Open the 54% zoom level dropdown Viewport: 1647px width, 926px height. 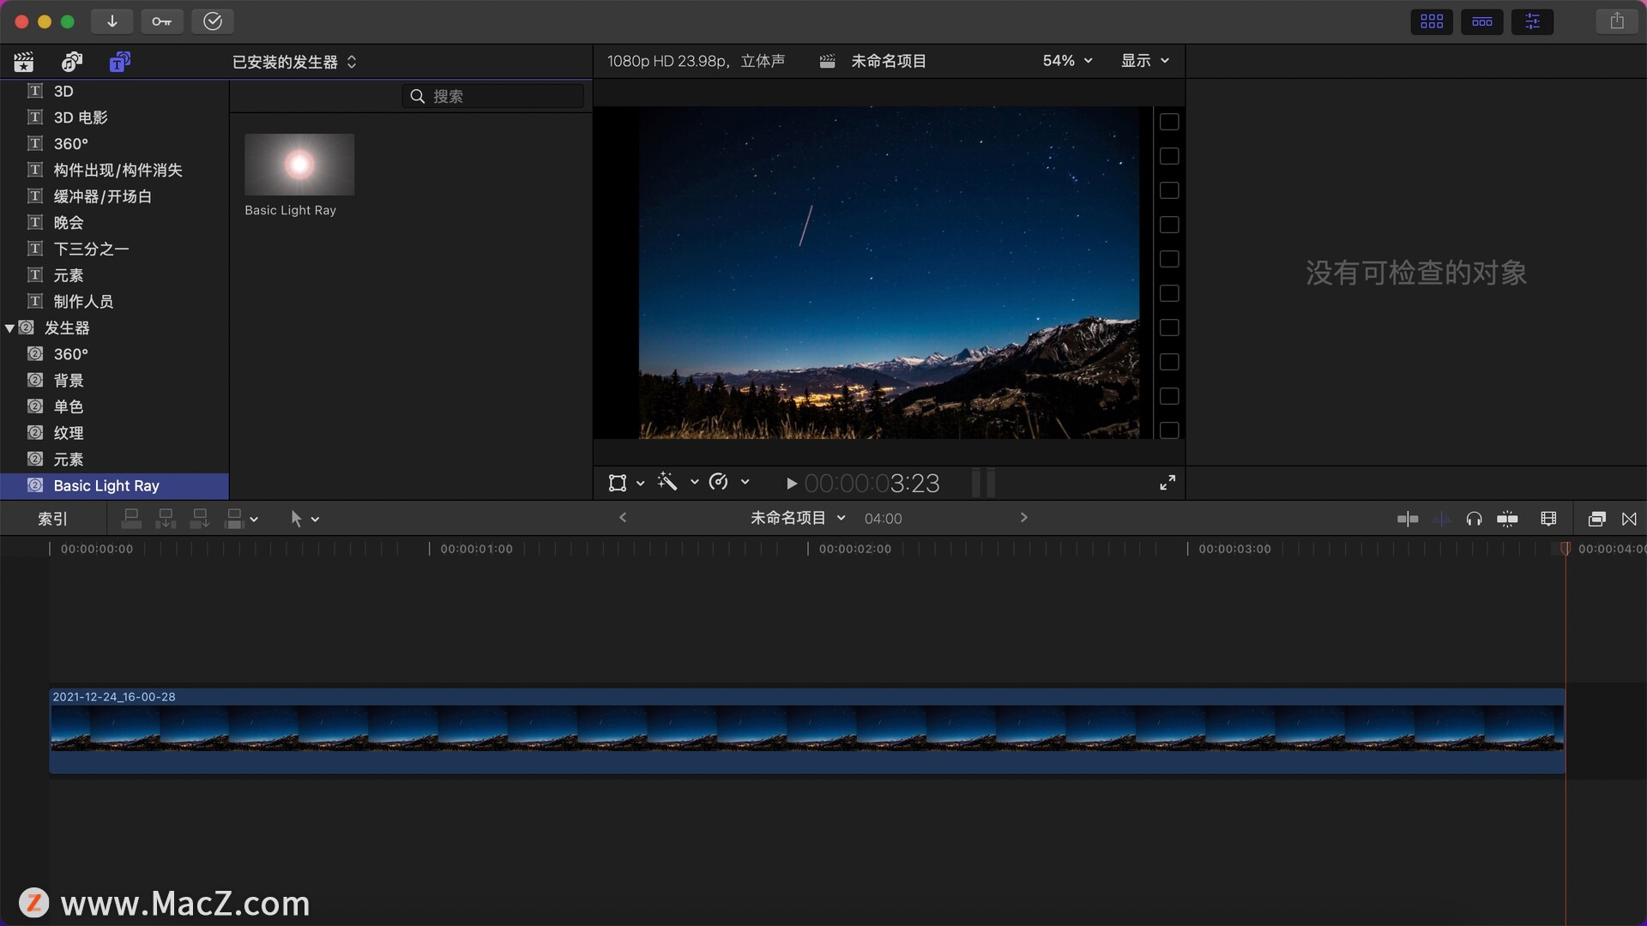1067,61
